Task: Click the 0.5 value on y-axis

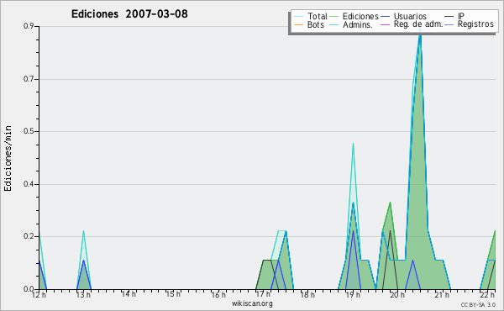Action: coord(29,131)
